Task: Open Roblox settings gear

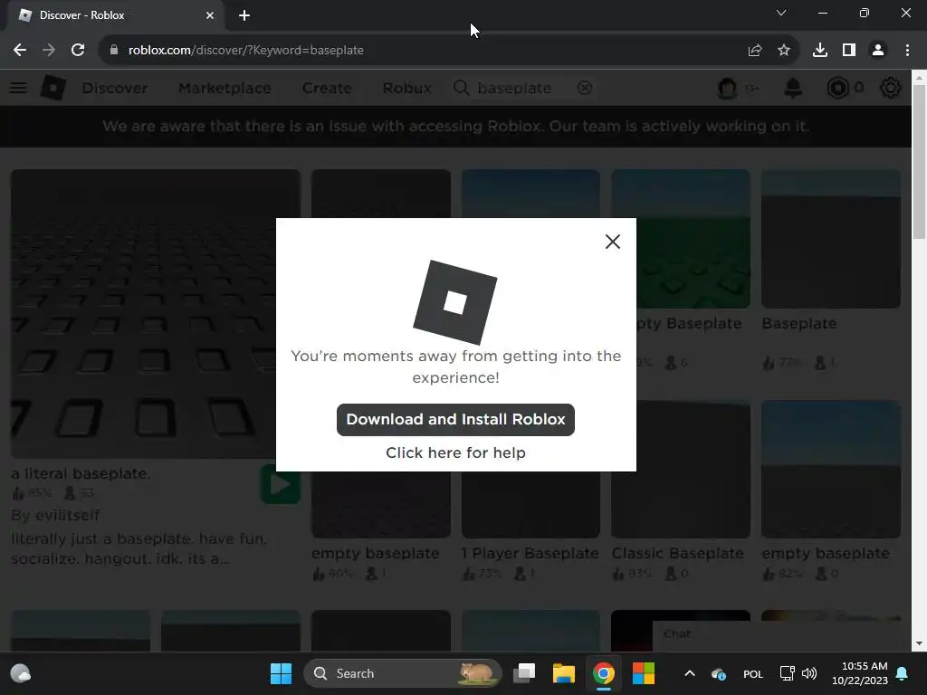Action: [x=891, y=88]
